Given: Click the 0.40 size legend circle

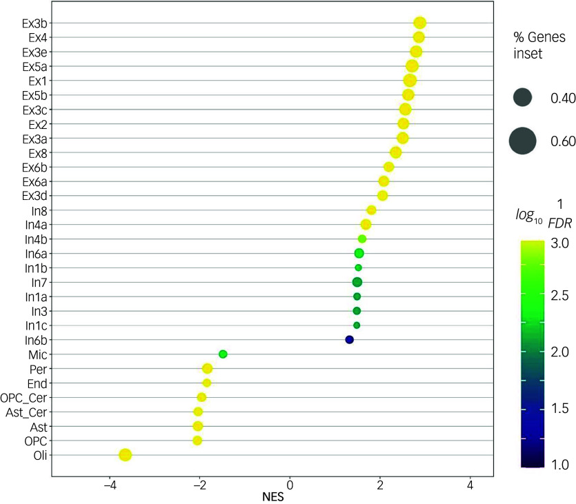Looking at the screenshot, I should click(522, 98).
